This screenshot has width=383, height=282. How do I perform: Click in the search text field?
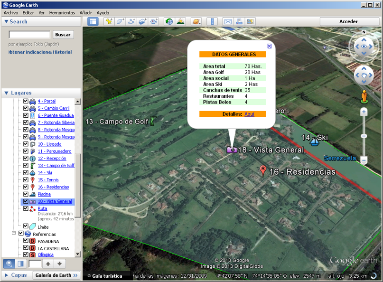(x=29, y=35)
